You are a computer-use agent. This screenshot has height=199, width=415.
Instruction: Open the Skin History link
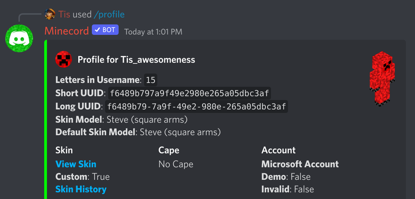tap(81, 189)
